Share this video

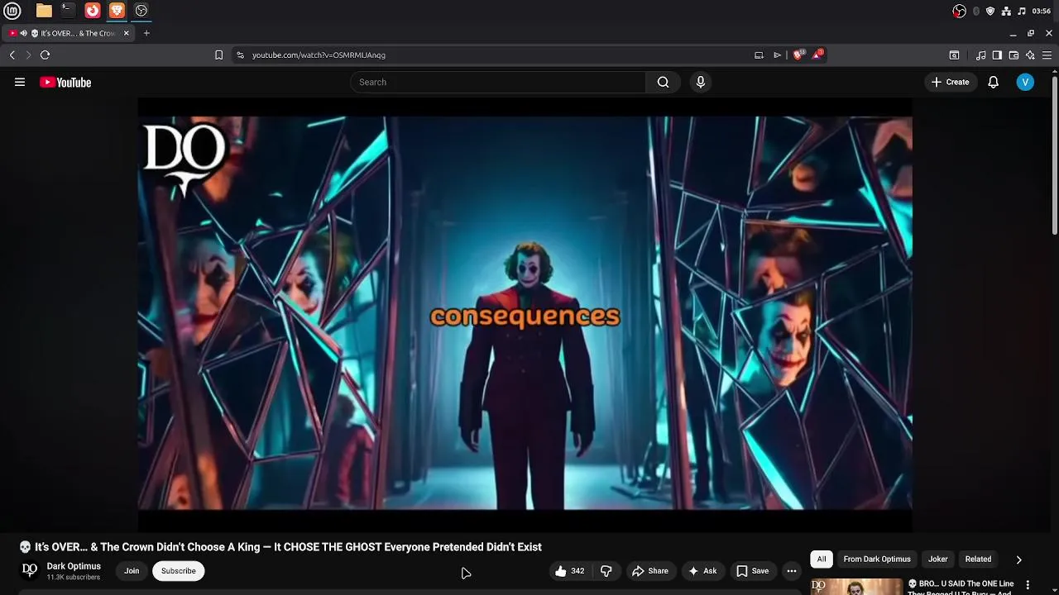point(649,571)
